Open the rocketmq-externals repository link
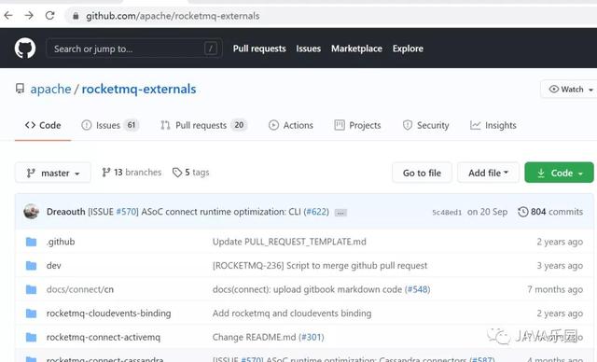The image size is (597, 362). (139, 89)
